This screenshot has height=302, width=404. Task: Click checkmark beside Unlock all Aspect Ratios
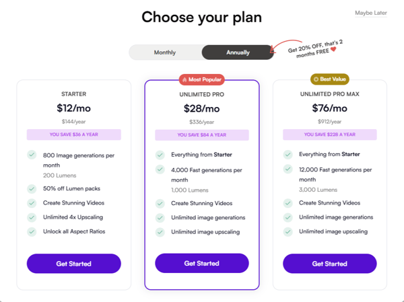(x=32, y=231)
